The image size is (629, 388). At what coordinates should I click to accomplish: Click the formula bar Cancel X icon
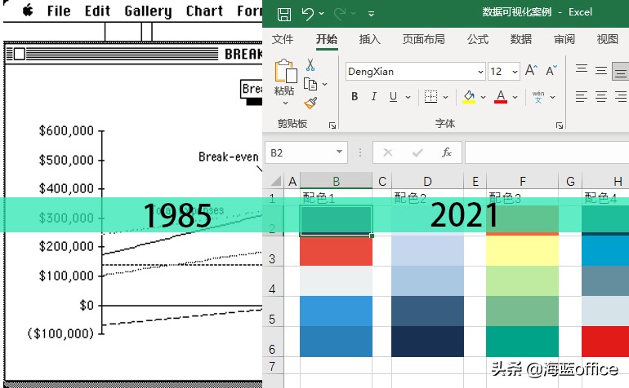[388, 152]
